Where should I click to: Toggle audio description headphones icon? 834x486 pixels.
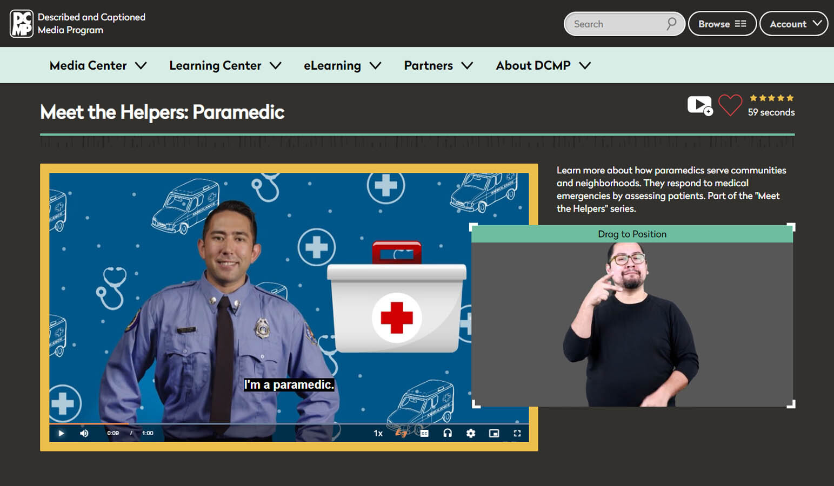pyautogui.click(x=448, y=433)
